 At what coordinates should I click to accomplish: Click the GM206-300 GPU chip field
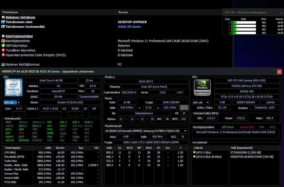click(x=246, y=91)
